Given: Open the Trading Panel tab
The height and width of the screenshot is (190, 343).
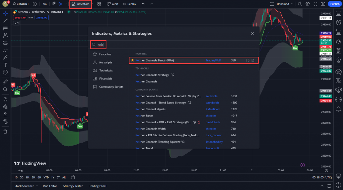Looking at the screenshot, I should click(x=98, y=186).
